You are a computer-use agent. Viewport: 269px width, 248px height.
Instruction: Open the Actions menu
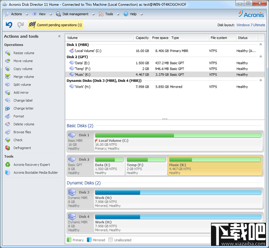(x=16, y=14)
